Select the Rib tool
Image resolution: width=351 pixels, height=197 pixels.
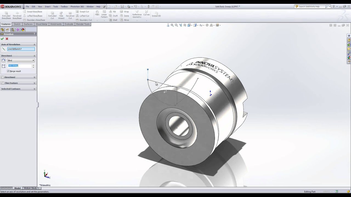pos(112,12)
